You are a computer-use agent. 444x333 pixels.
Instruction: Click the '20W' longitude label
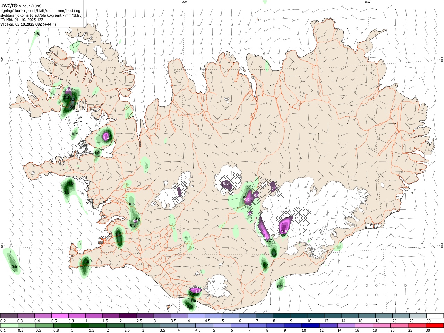185,2
